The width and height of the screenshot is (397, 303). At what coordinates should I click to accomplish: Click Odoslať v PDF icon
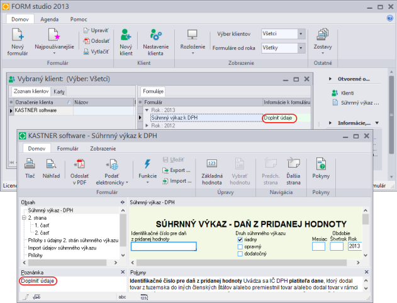pos(79,164)
